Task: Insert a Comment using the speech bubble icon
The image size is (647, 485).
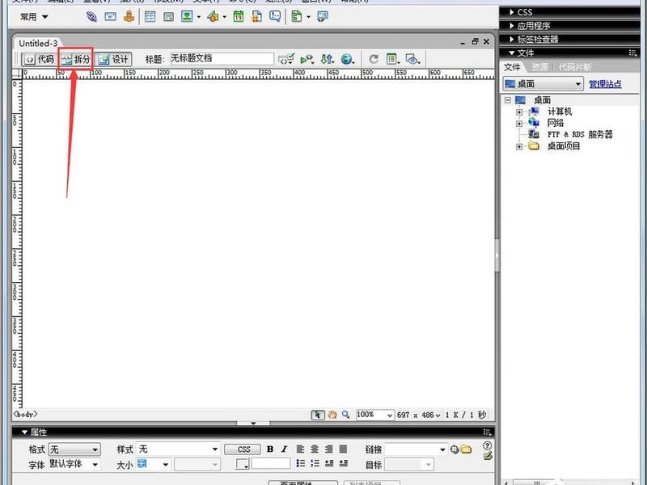Action: click(275, 16)
